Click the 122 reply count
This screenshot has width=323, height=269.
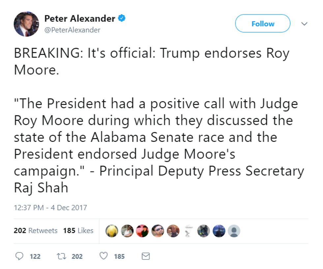tap(35, 256)
